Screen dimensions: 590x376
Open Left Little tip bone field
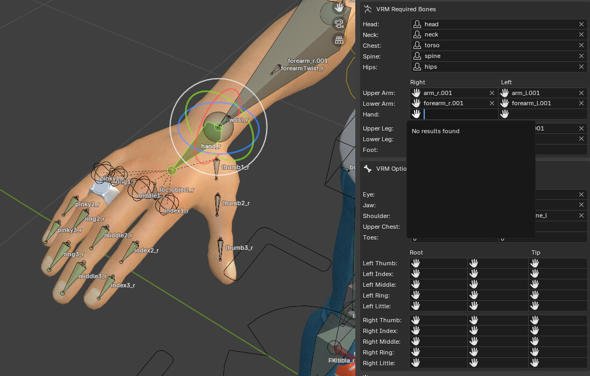[558, 306]
